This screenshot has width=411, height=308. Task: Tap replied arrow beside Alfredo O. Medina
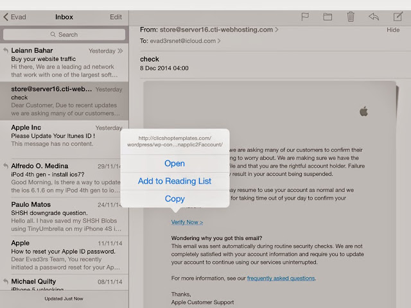click(x=6, y=166)
